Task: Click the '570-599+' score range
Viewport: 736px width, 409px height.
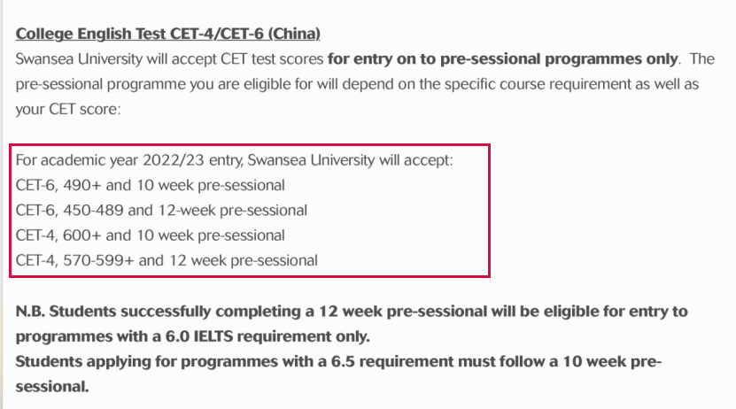Action: pyautogui.click(x=98, y=260)
